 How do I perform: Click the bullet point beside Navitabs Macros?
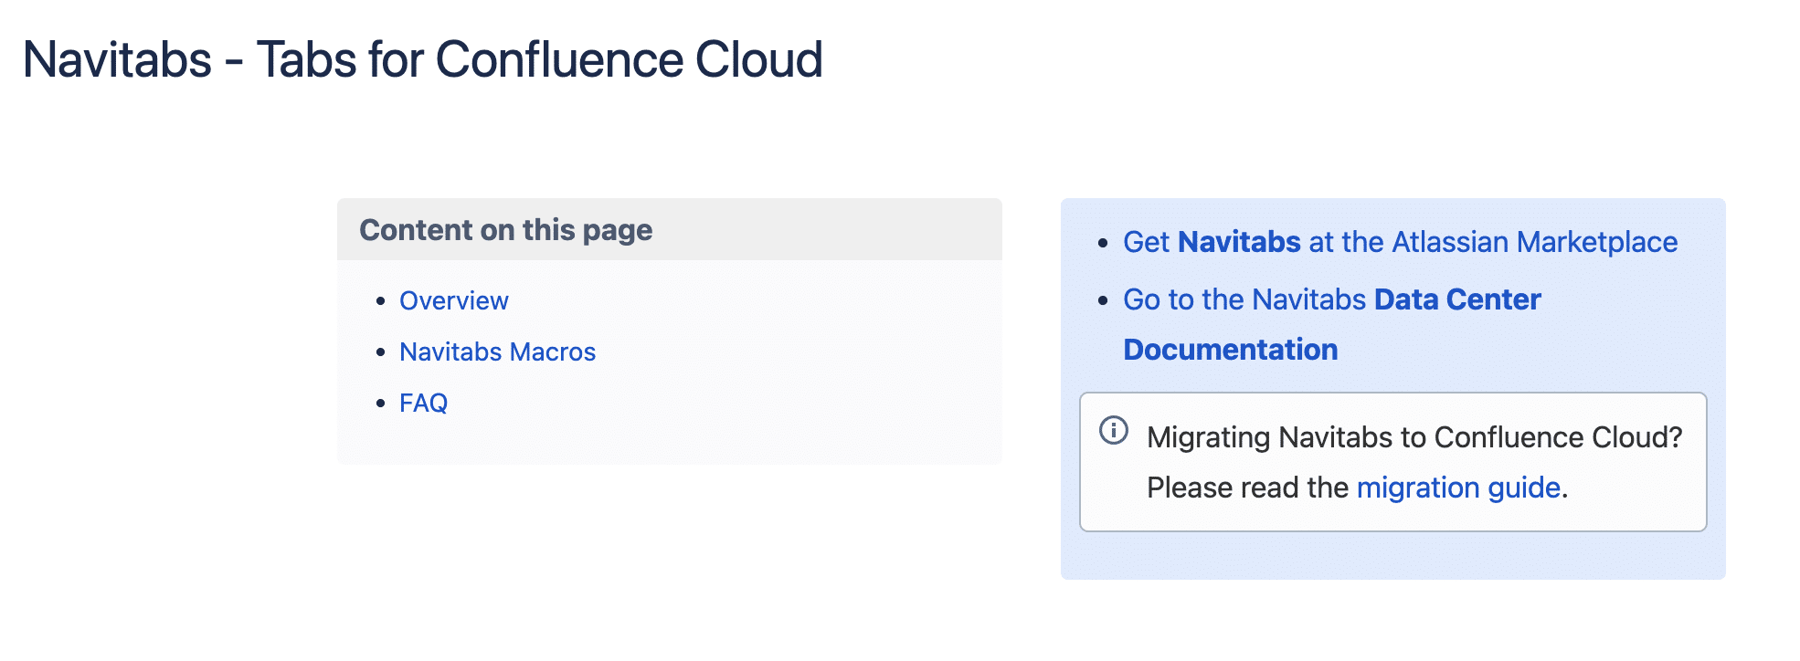(x=381, y=352)
